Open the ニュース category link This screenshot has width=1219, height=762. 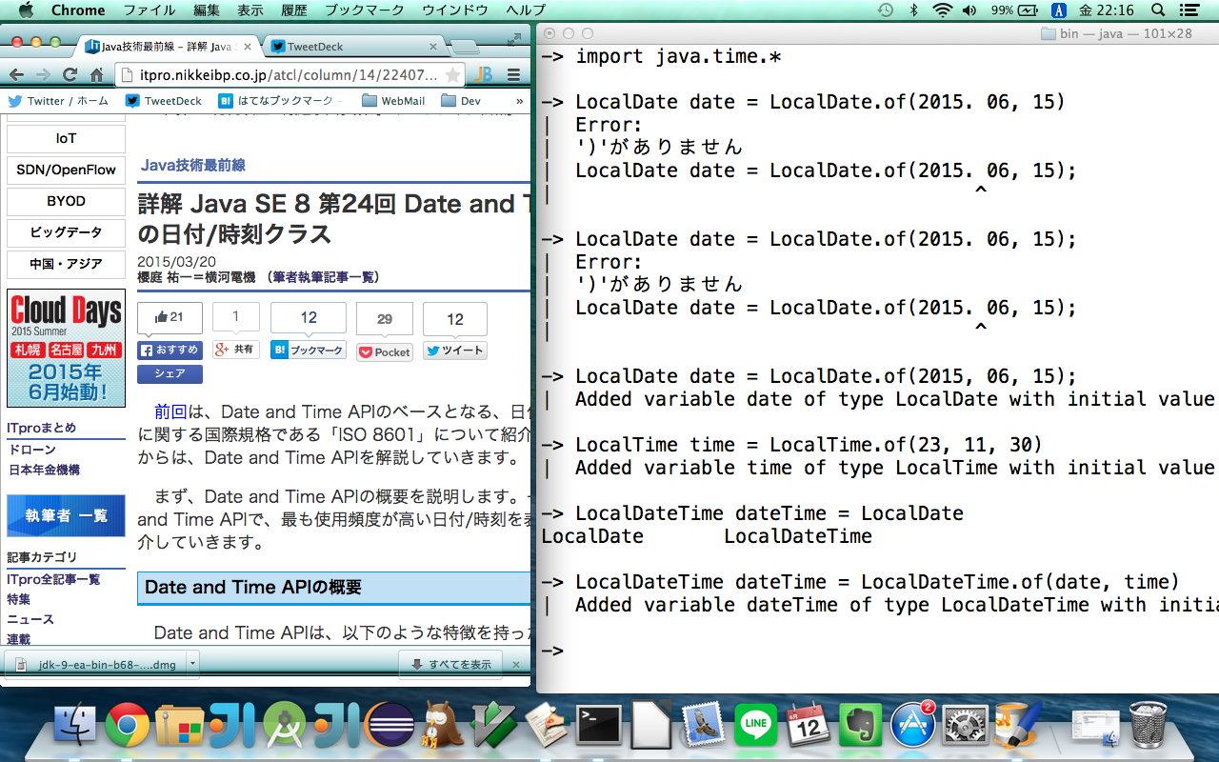[x=30, y=619]
